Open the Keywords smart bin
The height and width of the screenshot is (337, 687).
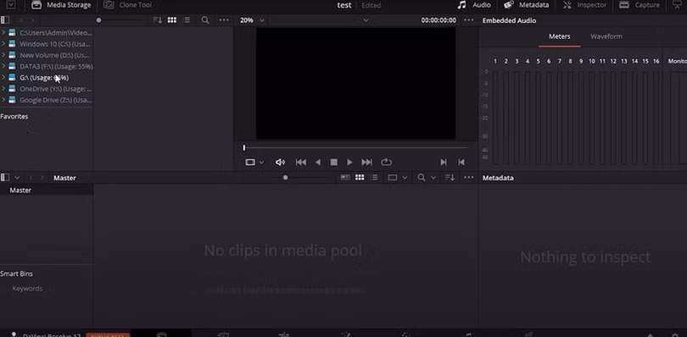(x=27, y=289)
